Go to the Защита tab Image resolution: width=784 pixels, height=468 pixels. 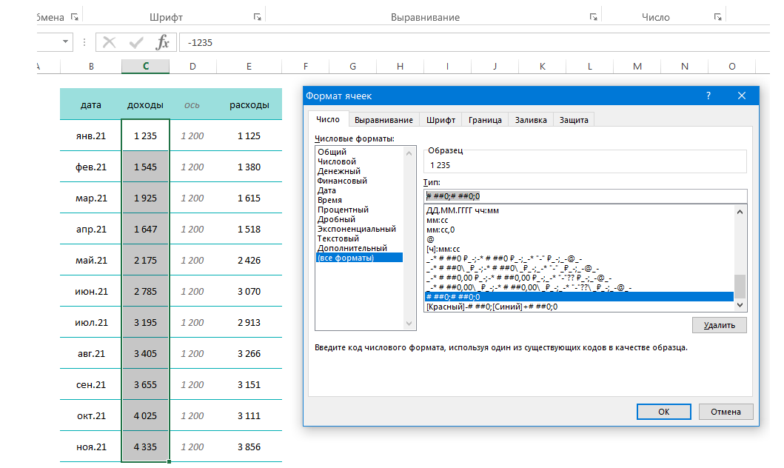tap(574, 120)
